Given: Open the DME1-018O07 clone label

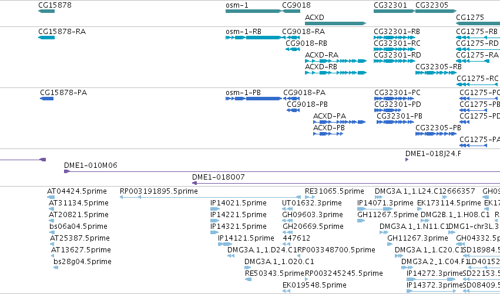Looking at the screenshot, I should click(x=219, y=177).
